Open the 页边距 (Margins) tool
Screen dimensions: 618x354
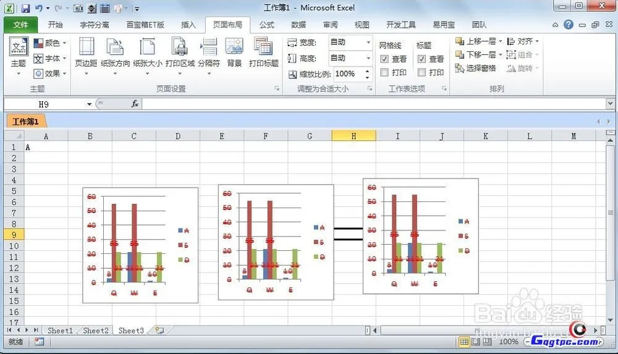[x=86, y=53]
